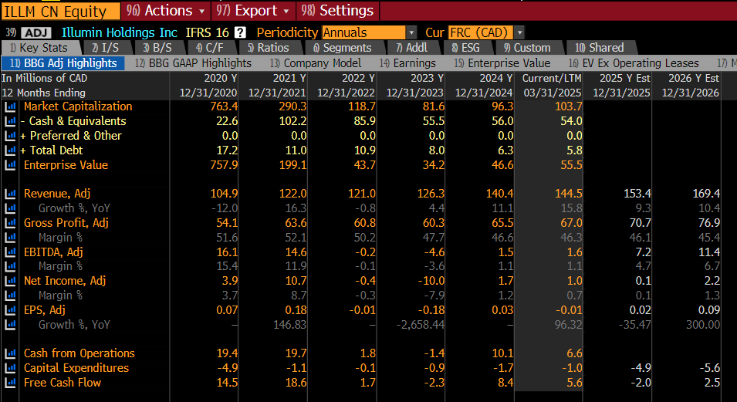Screen dimensions: 737x402
Task: Switch to the Addl tab
Action: click(x=412, y=48)
